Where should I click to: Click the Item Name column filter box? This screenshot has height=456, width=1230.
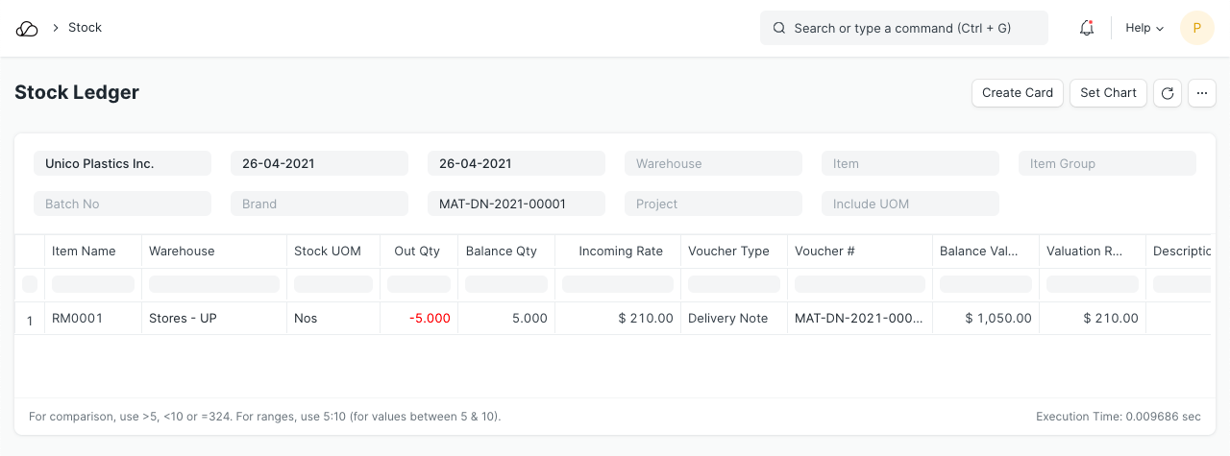93,284
